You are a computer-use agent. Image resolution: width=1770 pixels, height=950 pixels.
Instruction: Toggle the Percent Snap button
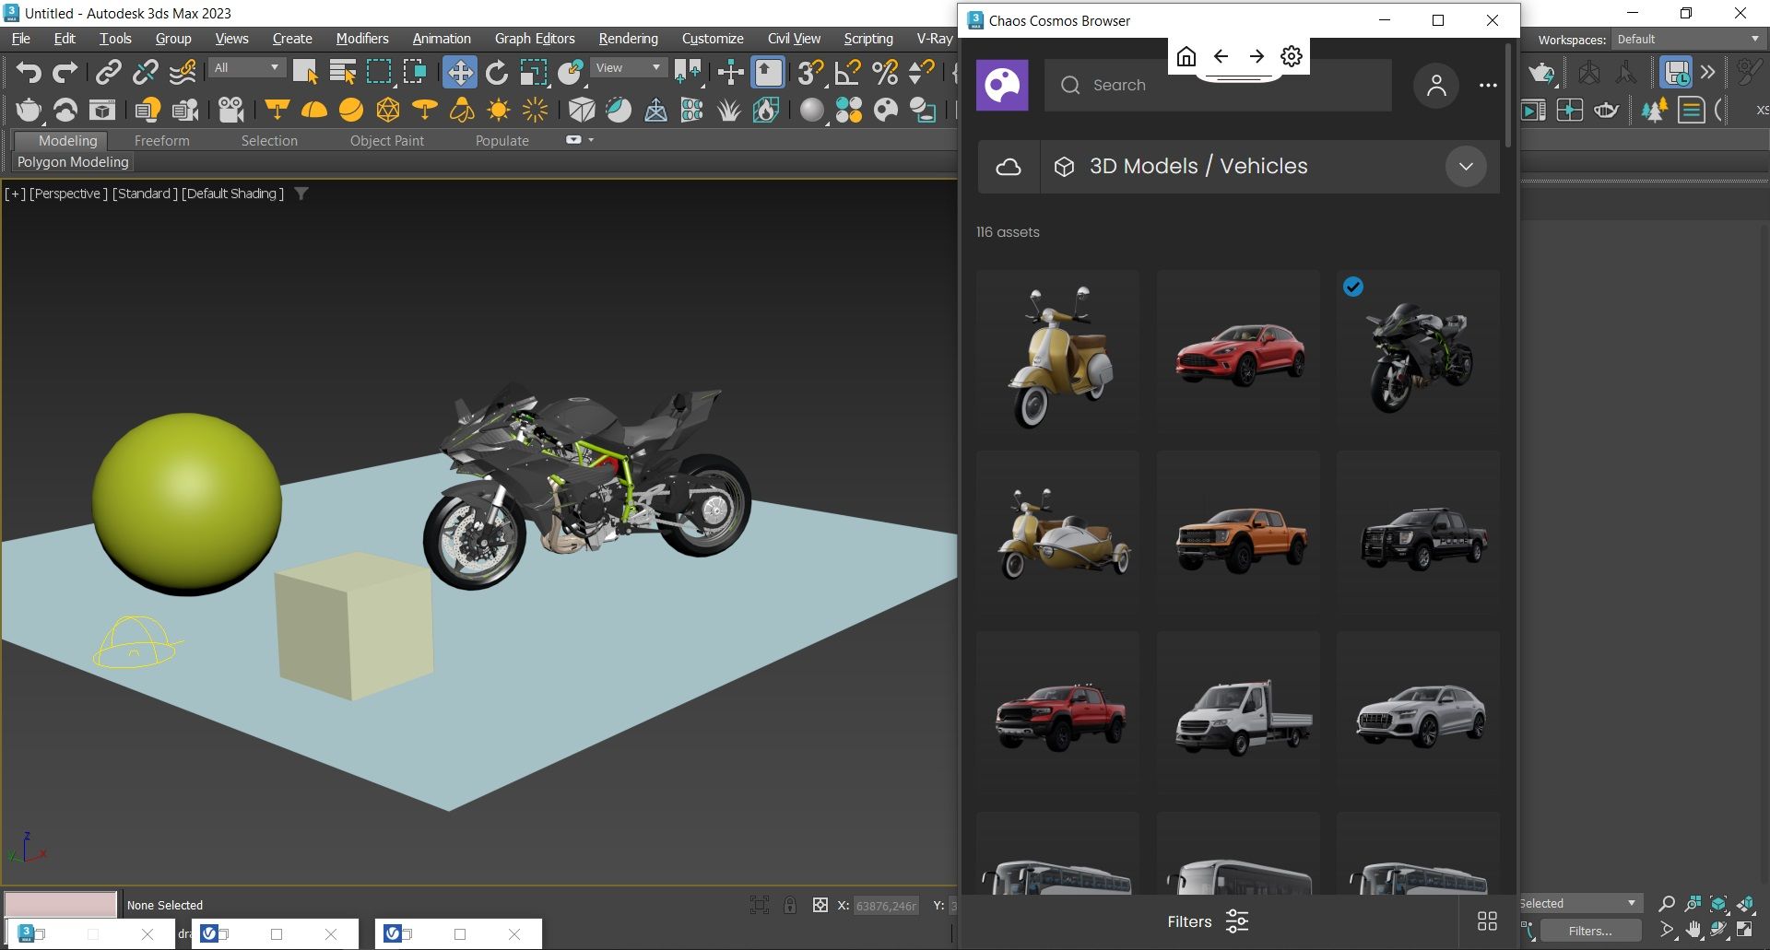tap(884, 72)
